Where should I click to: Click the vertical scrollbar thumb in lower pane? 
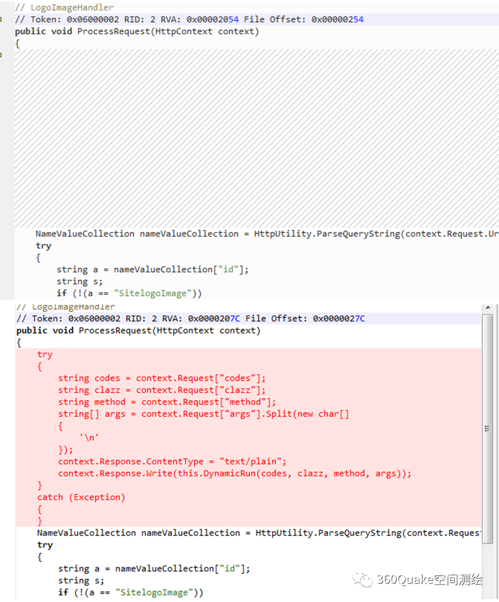pos(488,429)
